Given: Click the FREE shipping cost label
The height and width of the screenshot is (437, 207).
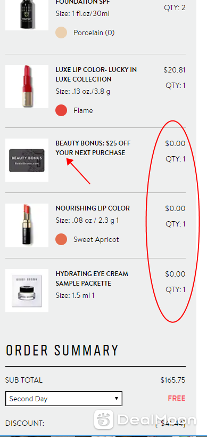Looking at the screenshot, I should pos(177,398).
